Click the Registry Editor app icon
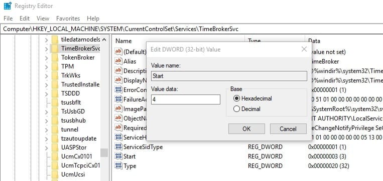The width and height of the screenshot is (383, 181). (x=8, y=6)
